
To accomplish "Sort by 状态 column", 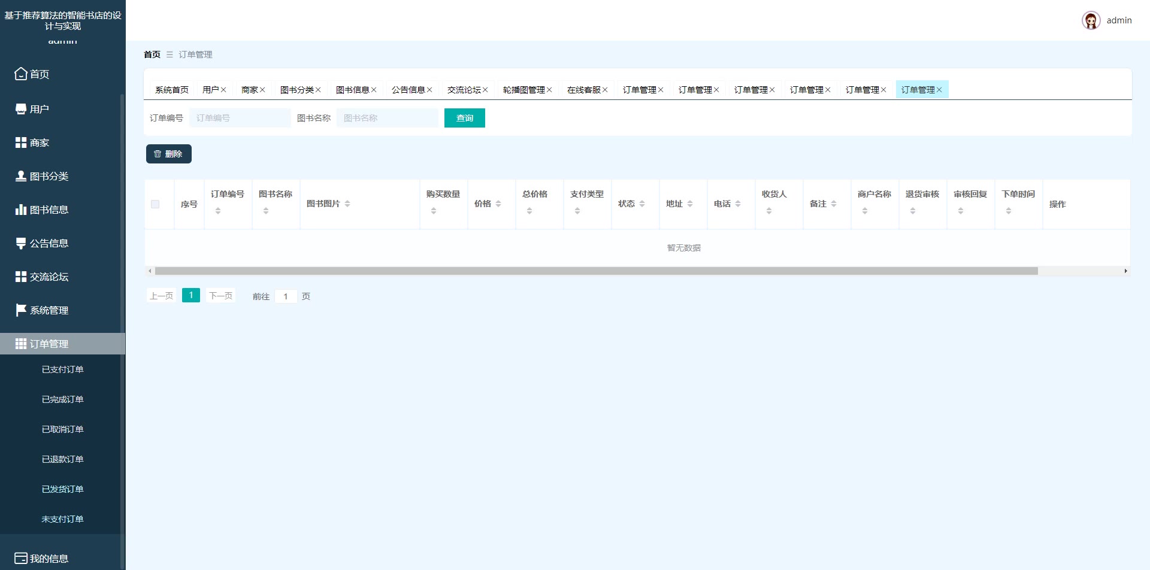I will coord(642,204).
